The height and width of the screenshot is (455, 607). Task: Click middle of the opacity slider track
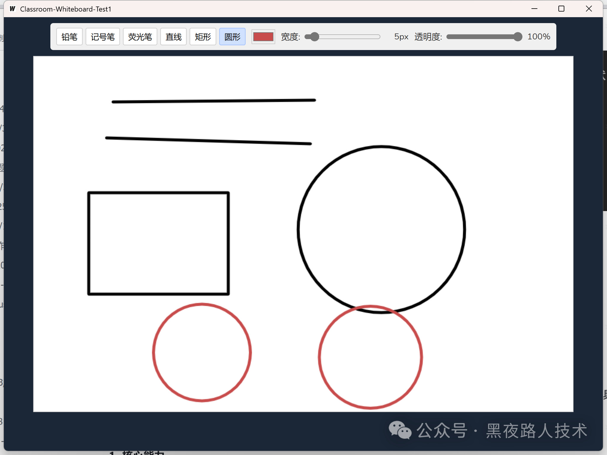tap(484, 37)
